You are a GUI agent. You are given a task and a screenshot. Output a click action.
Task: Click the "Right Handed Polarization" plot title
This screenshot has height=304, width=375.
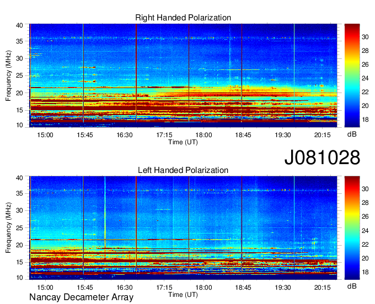click(183, 18)
